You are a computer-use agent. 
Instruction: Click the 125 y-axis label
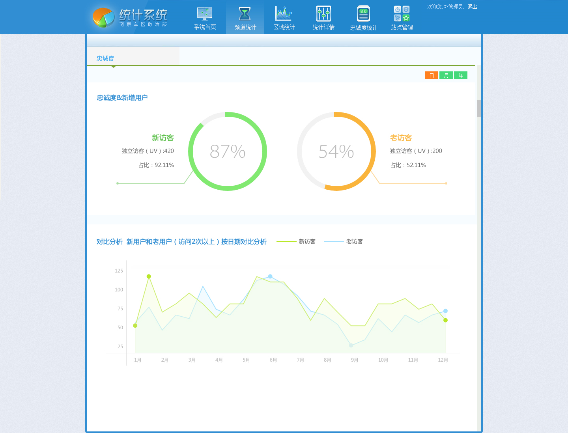[119, 271]
